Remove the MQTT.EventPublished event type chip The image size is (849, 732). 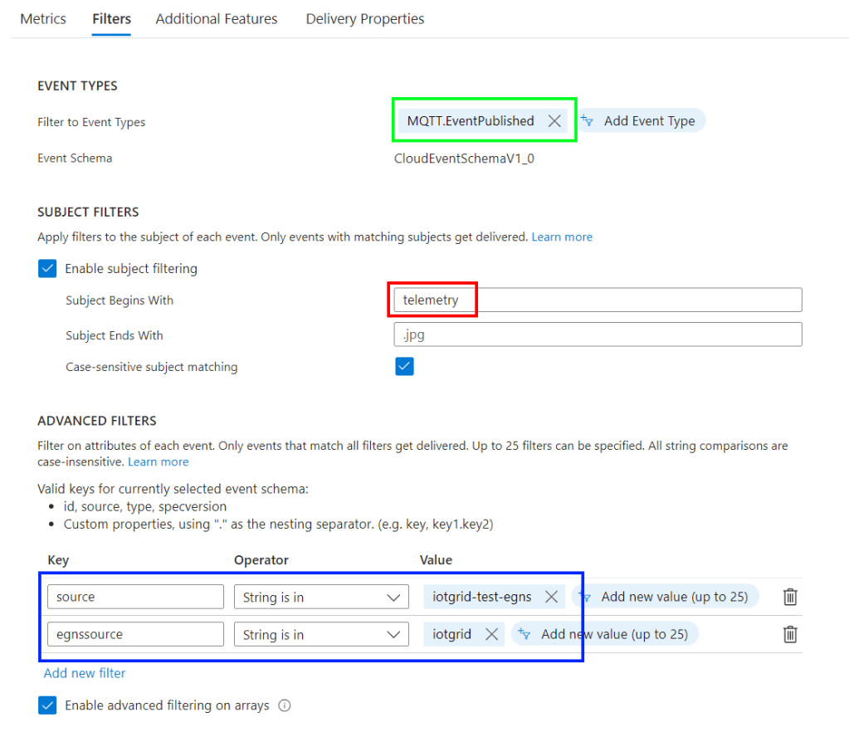[554, 121]
